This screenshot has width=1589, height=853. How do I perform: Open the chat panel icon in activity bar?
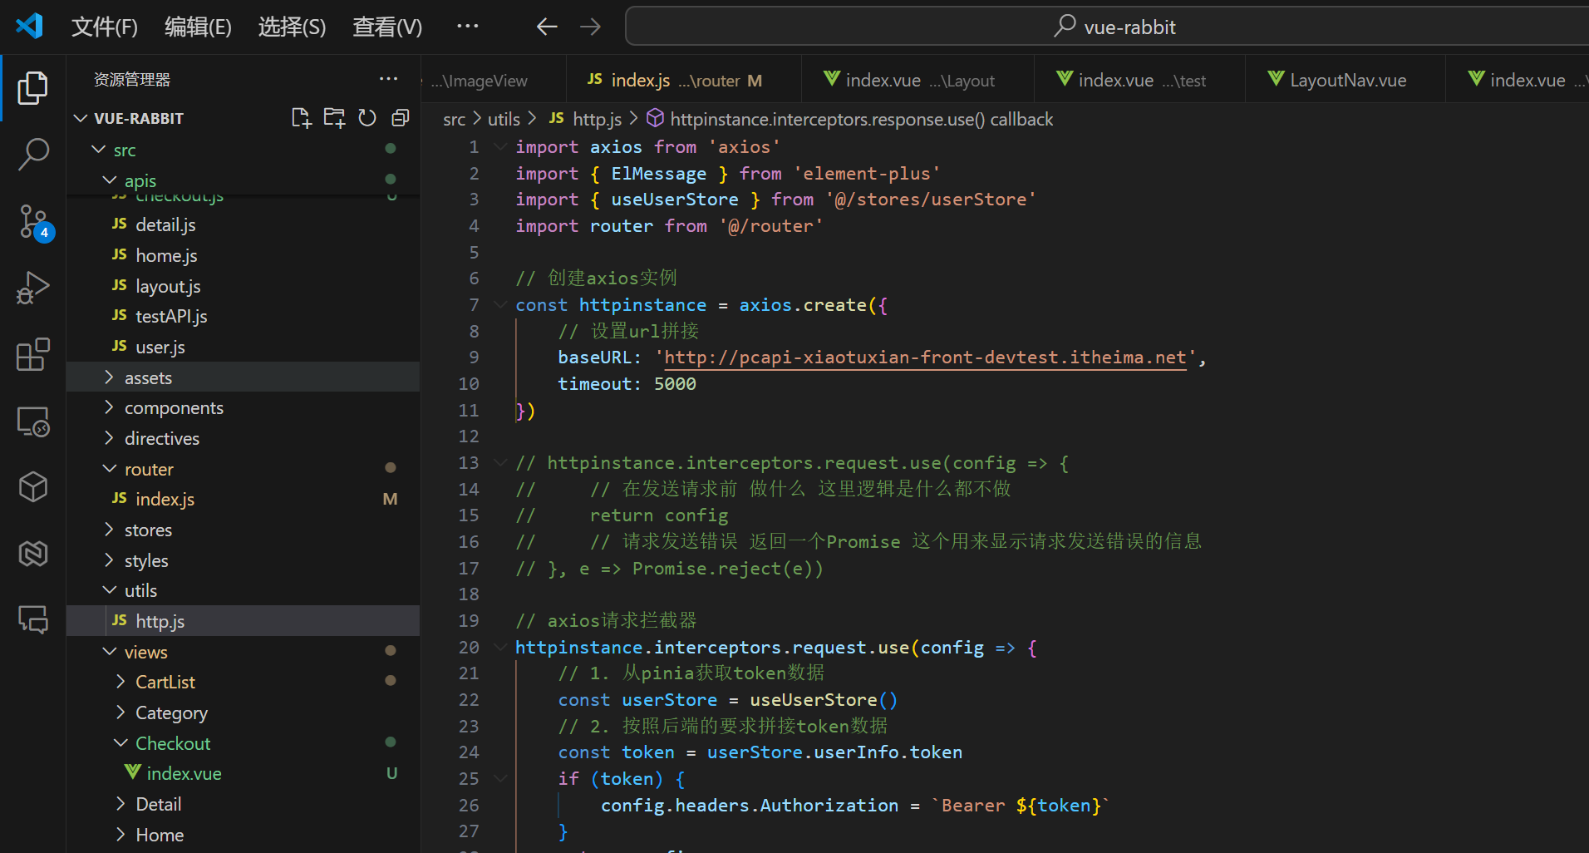32,620
